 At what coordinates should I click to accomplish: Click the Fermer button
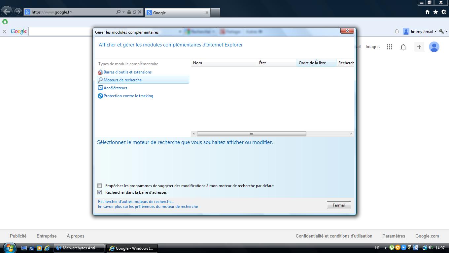tap(339, 205)
